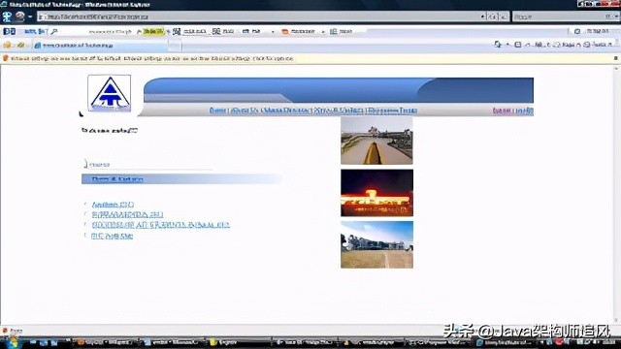Open the topmost link in the news bullet list
The width and height of the screenshot is (621, 349).
113,205
